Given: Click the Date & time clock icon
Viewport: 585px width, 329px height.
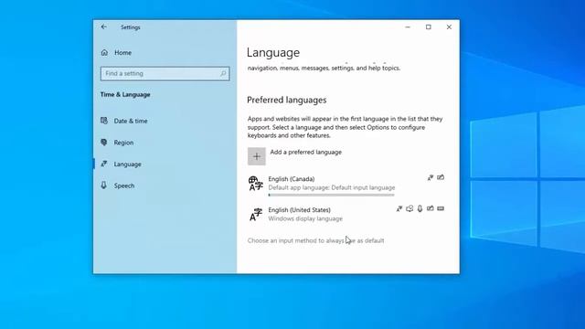Looking at the screenshot, I should [104, 121].
